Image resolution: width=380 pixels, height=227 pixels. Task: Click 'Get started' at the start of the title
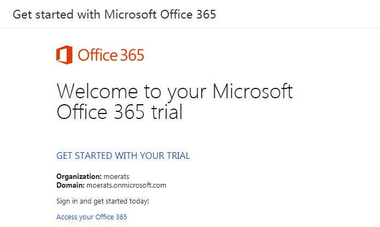pos(43,14)
